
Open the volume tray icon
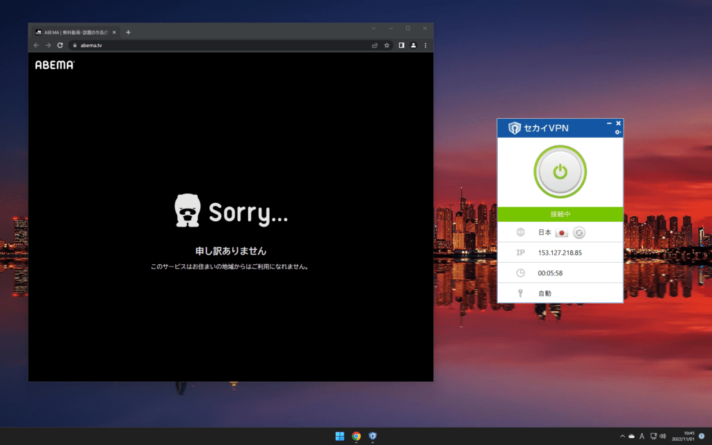coord(663,437)
